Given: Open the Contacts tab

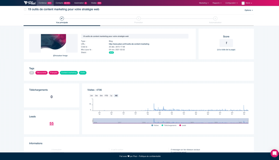Looking at the screenshot, I should pyautogui.click(x=63, y=3).
